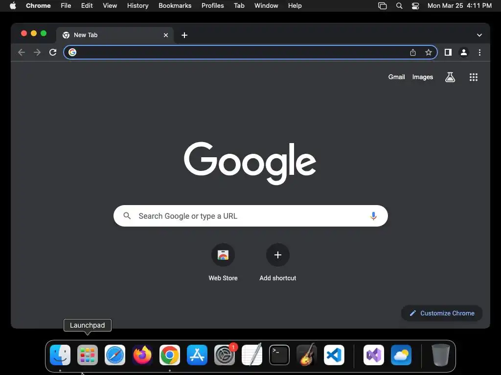Close the New Tab tab
501x375 pixels.
click(x=165, y=35)
